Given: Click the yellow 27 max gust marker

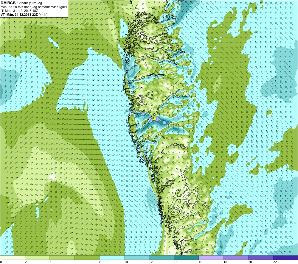Looking at the screenshot, I should (x=154, y=118).
